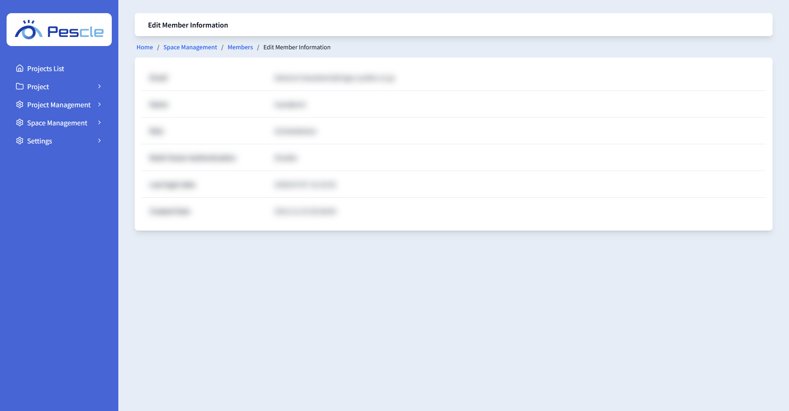
Task: Expand the Project menu chevron
Action: [x=99, y=86]
